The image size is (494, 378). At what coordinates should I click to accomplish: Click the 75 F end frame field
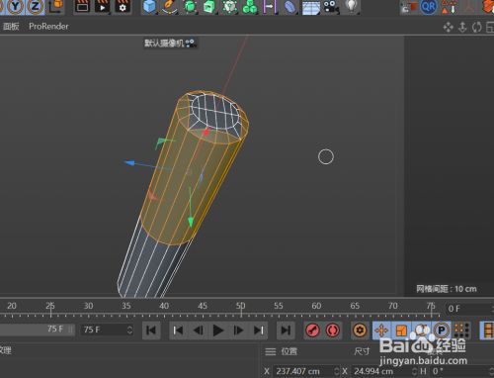[x=104, y=330]
